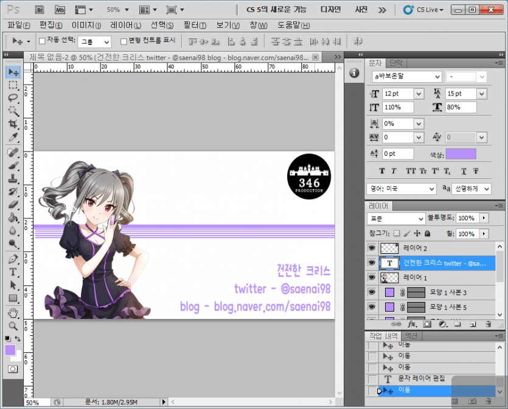Screen dimensions: 508x409
Task: Select the Pen tool
Action: (x=13, y=259)
